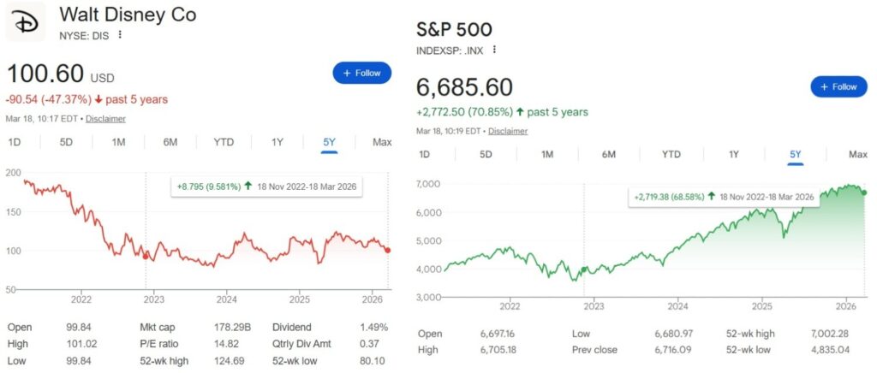This screenshot has width=877, height=373.
Task: Open the three-dot menu beside NYSE: DIS
Action: pos(121,35)
